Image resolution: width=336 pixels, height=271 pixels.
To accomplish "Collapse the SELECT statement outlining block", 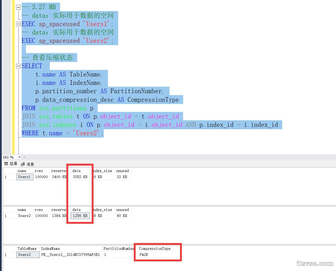I will click(x=18, y=66).
